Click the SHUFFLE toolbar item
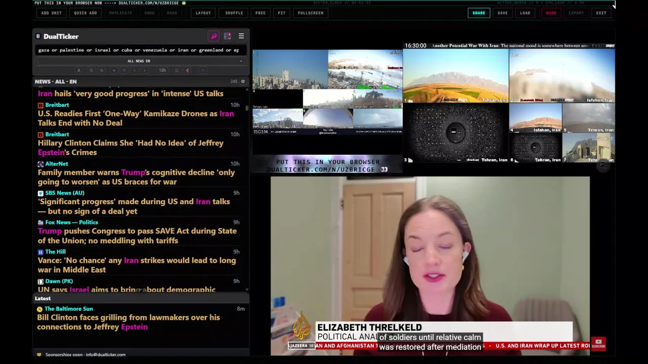Image resolution: width=648 pixels, height=364 pixels. point(234,13)
